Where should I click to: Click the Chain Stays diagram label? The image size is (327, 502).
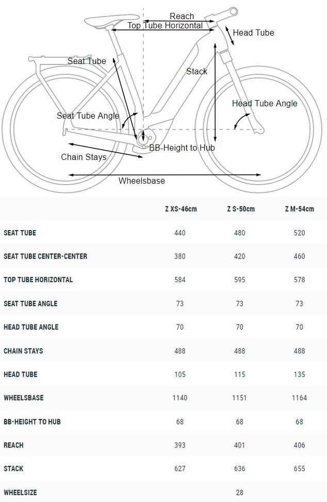pyautogui.click(x=84, y=157)
